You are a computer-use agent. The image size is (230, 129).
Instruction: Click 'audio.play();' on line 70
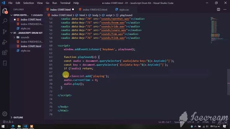coord(74,84)
